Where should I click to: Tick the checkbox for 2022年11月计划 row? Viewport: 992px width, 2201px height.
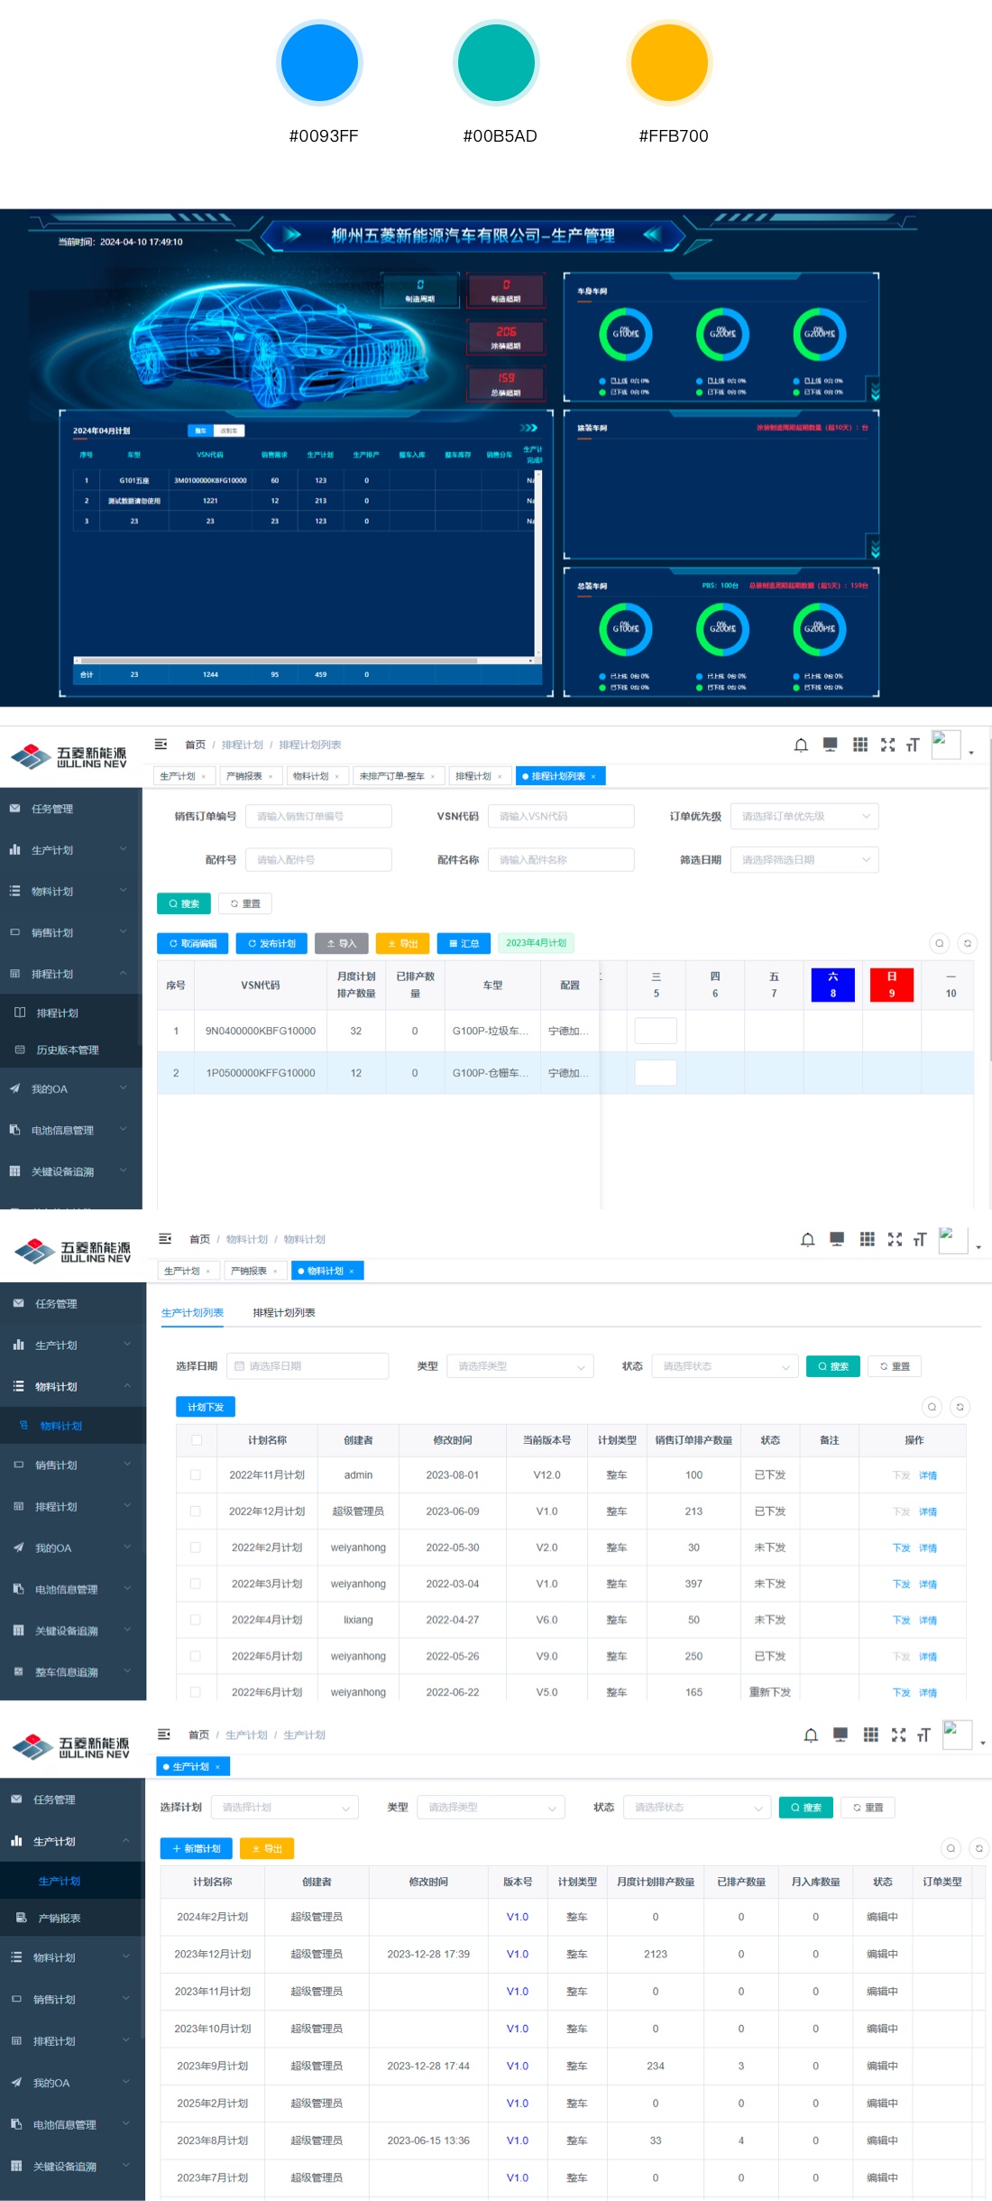click(196, 1475)
